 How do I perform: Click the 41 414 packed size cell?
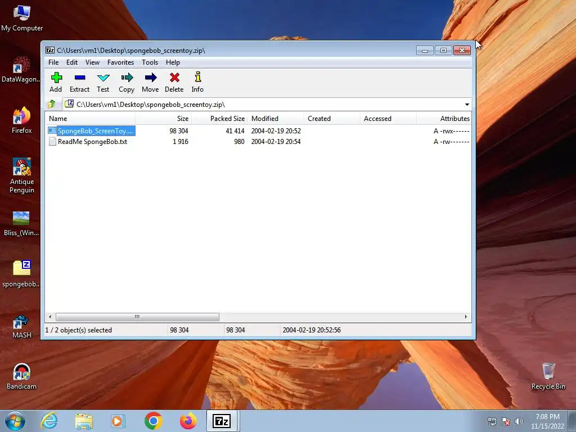pos(235,130)
